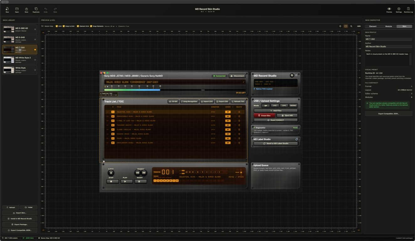Open the Preview eye icon
This screenshot has height=241, width=415.
click(389, 9)
